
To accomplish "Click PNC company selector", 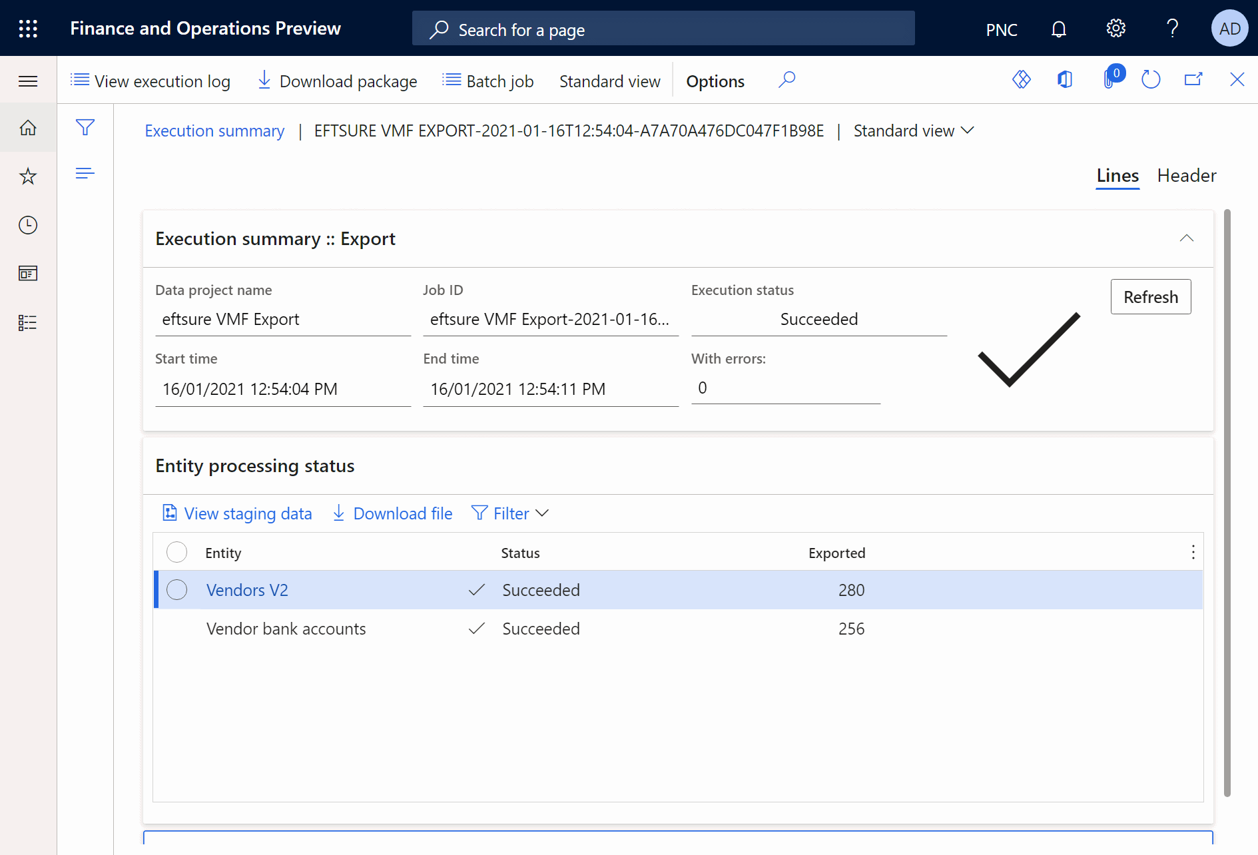I will pyautogui.click(x=1002, y=29).
